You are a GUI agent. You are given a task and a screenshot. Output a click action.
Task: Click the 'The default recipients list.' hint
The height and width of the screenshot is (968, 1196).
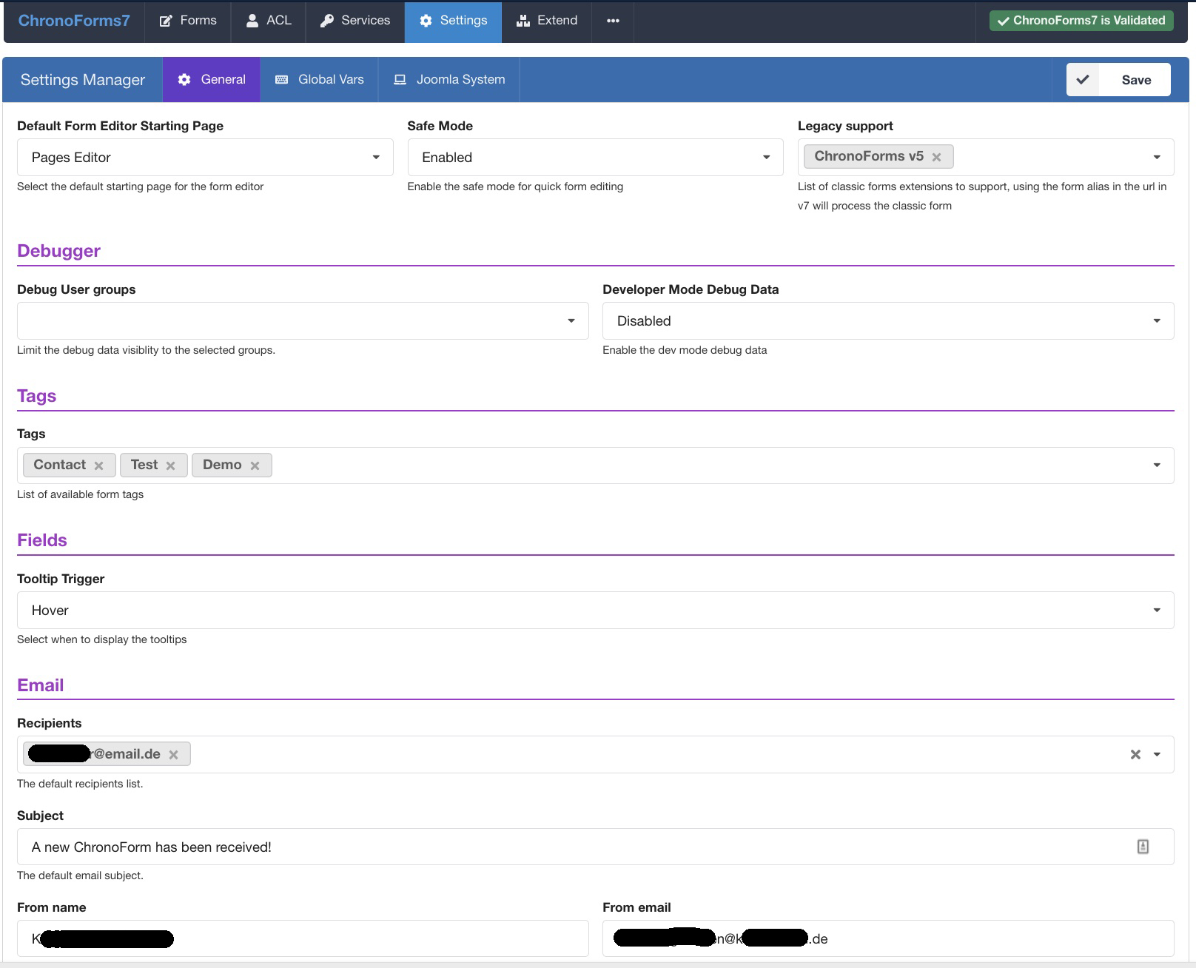80,784
